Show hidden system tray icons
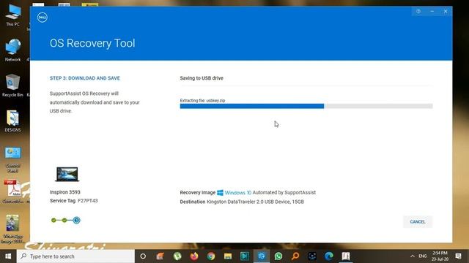Screen dimensions: 469x263 tap(413, 256)
